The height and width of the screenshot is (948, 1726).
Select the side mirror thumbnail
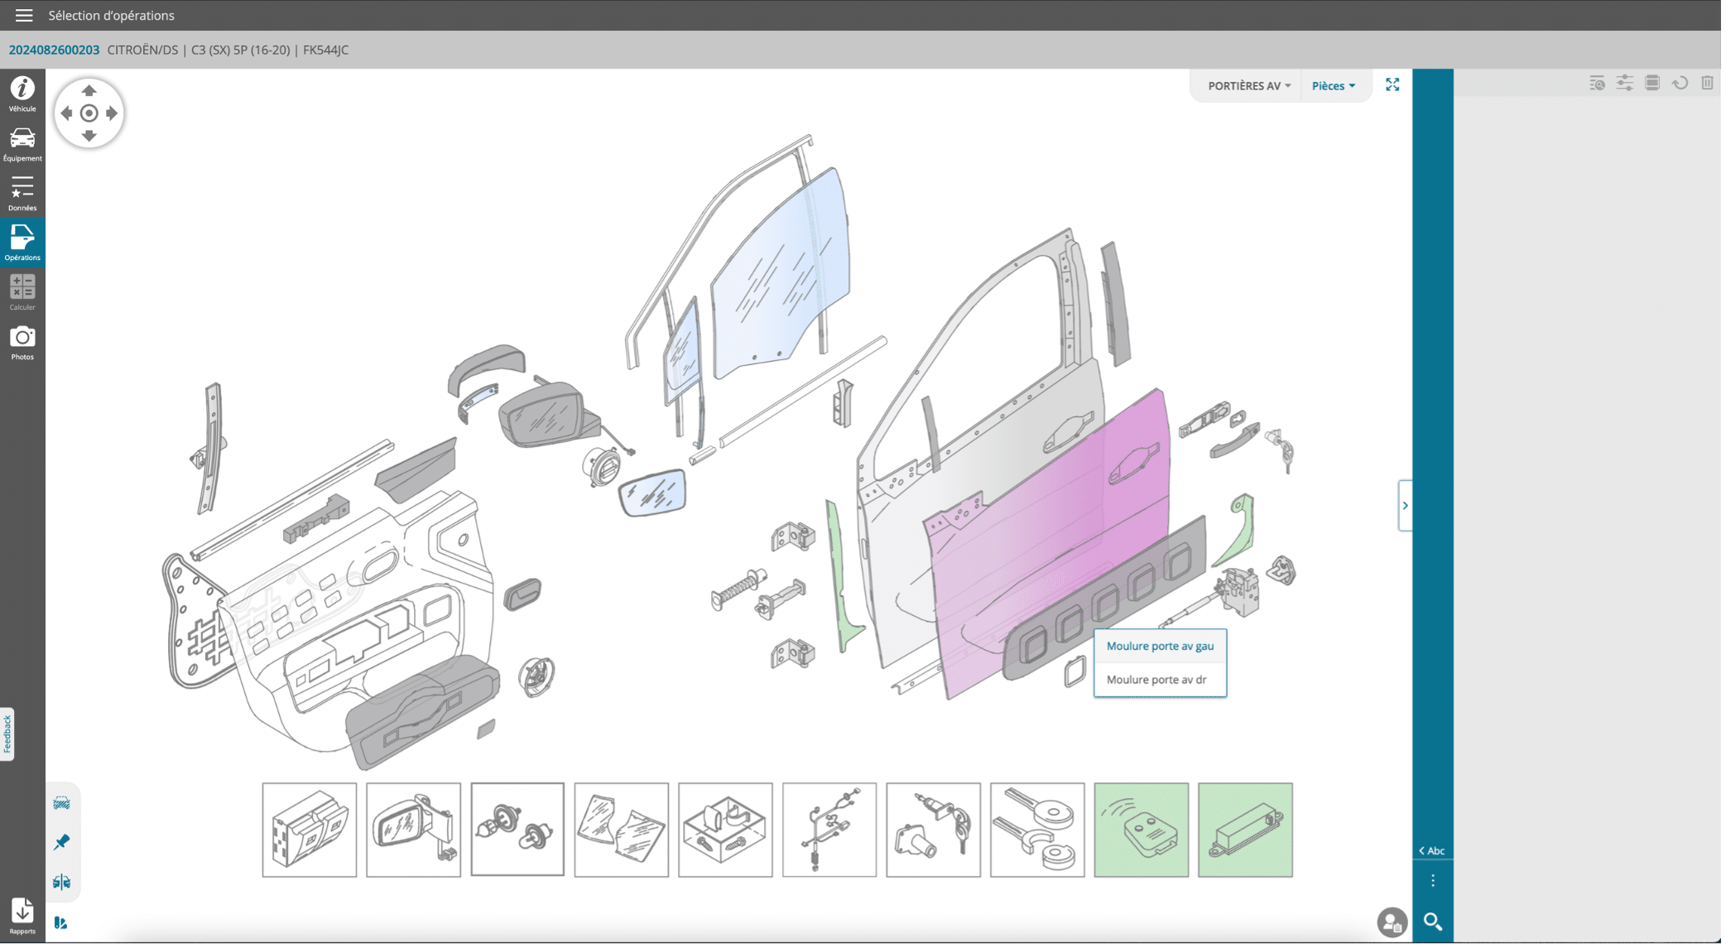coord(413,830)
